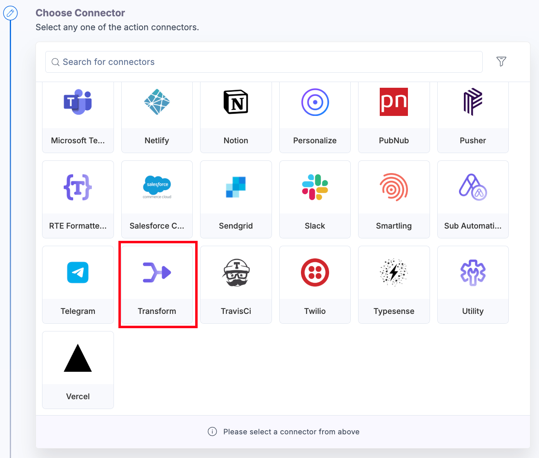The image size is (539, 458).
Task: Select the Vercel triangle icon
Action: (78, 358)
